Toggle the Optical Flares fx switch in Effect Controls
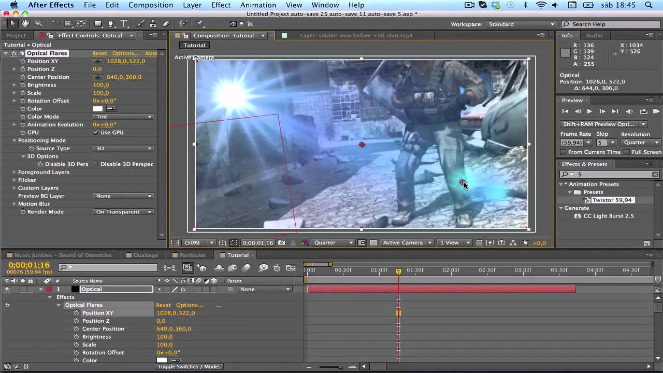Image resolution: width=663 pixels, height=373 pixels. coord(15,53)
